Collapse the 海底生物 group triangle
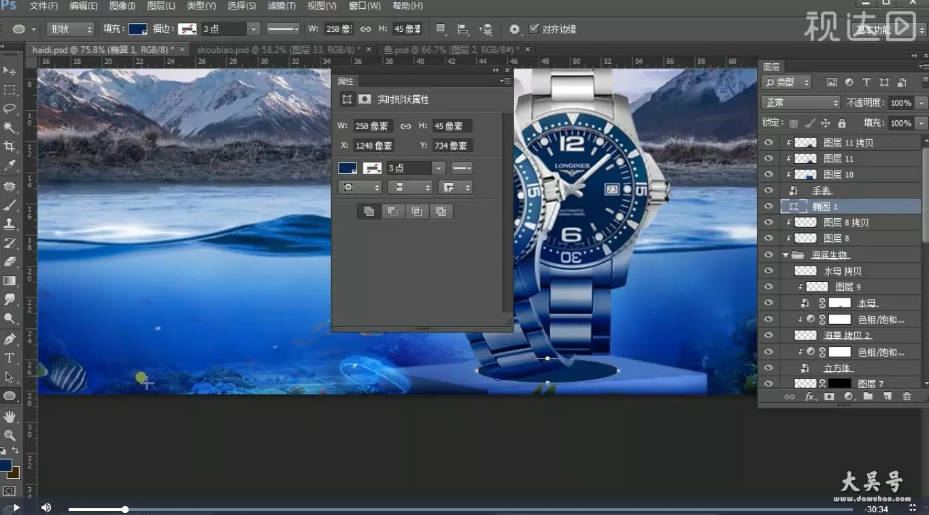929x515 pixels. point(786,255)
